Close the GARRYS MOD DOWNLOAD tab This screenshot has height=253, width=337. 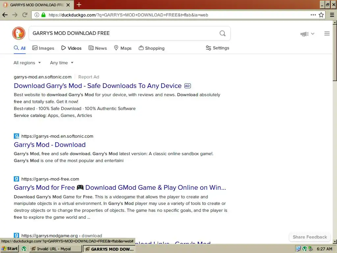68,5
